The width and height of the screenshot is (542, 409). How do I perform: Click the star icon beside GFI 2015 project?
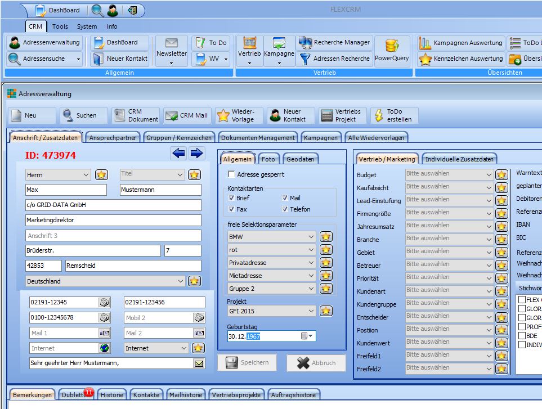click(x=326, y=311)
